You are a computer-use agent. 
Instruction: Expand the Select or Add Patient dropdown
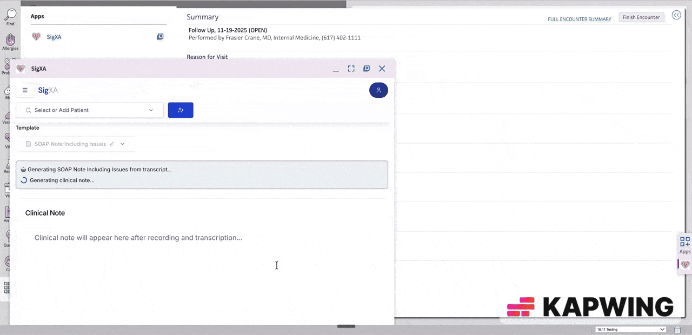coord(151,110)
